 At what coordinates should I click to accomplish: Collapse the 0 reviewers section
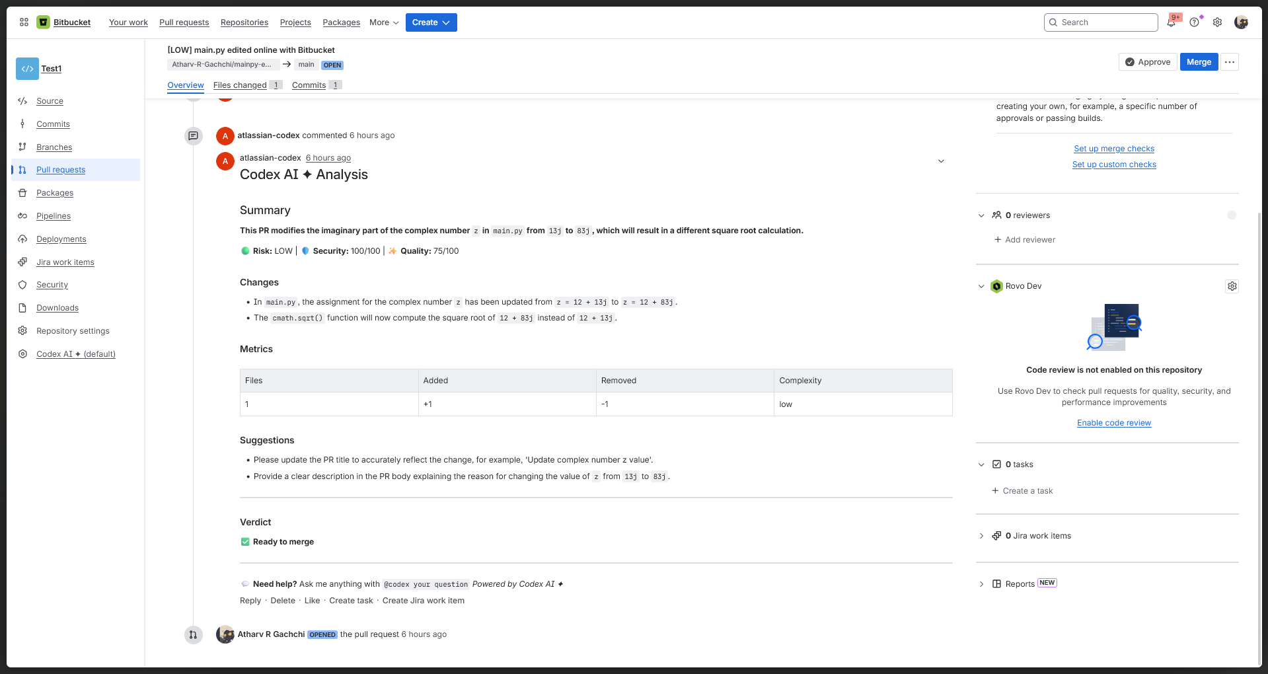[x=981, y=215]
